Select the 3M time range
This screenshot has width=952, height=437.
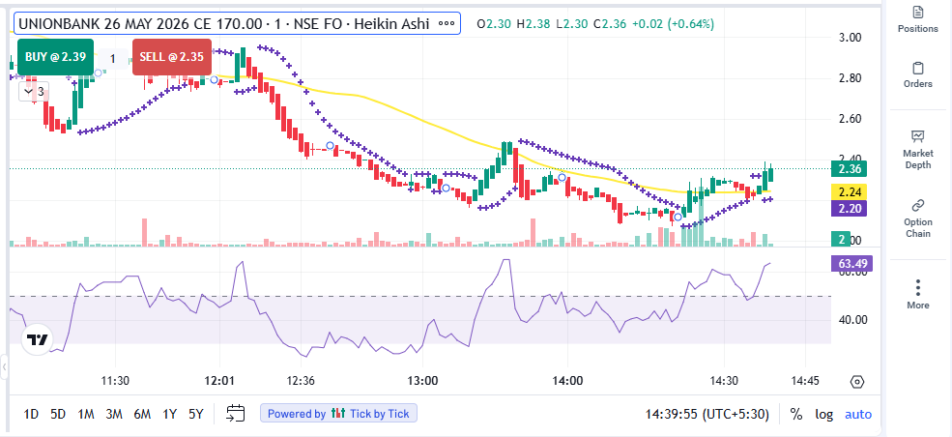coord(113,415)
